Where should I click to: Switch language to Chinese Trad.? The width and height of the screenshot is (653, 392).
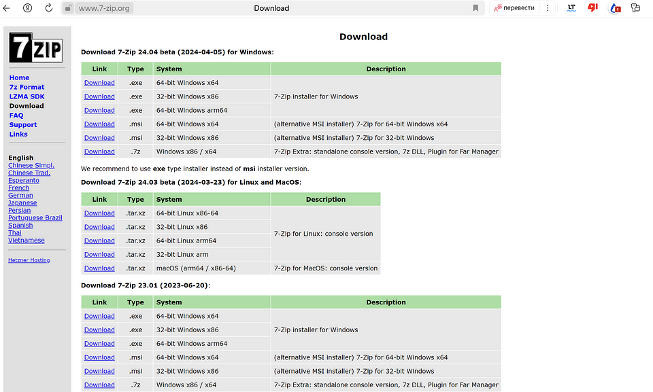tap(29, 173)
